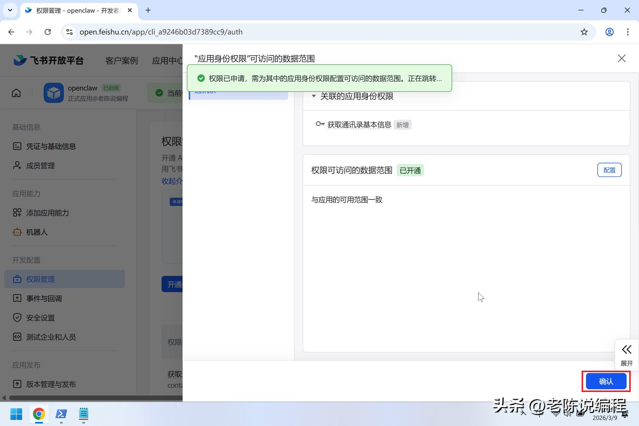Click the 确认 confirm button
This screenshot has width=639, height=426.
pos(606,381)
